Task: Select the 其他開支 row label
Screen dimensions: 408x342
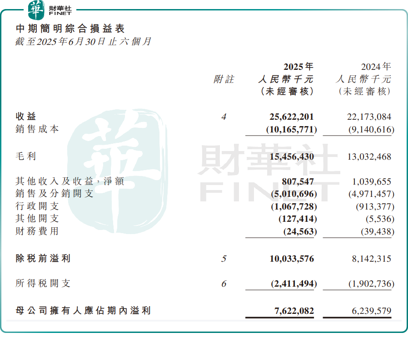Action: pyautogui.click(x=37, y=218)
